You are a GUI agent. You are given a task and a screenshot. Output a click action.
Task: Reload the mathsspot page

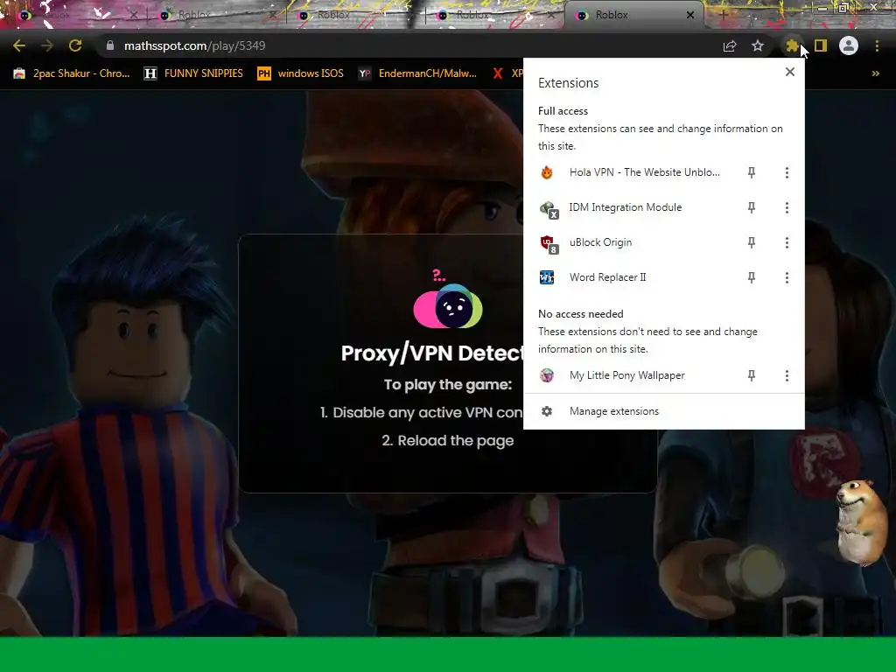point(75,45)
